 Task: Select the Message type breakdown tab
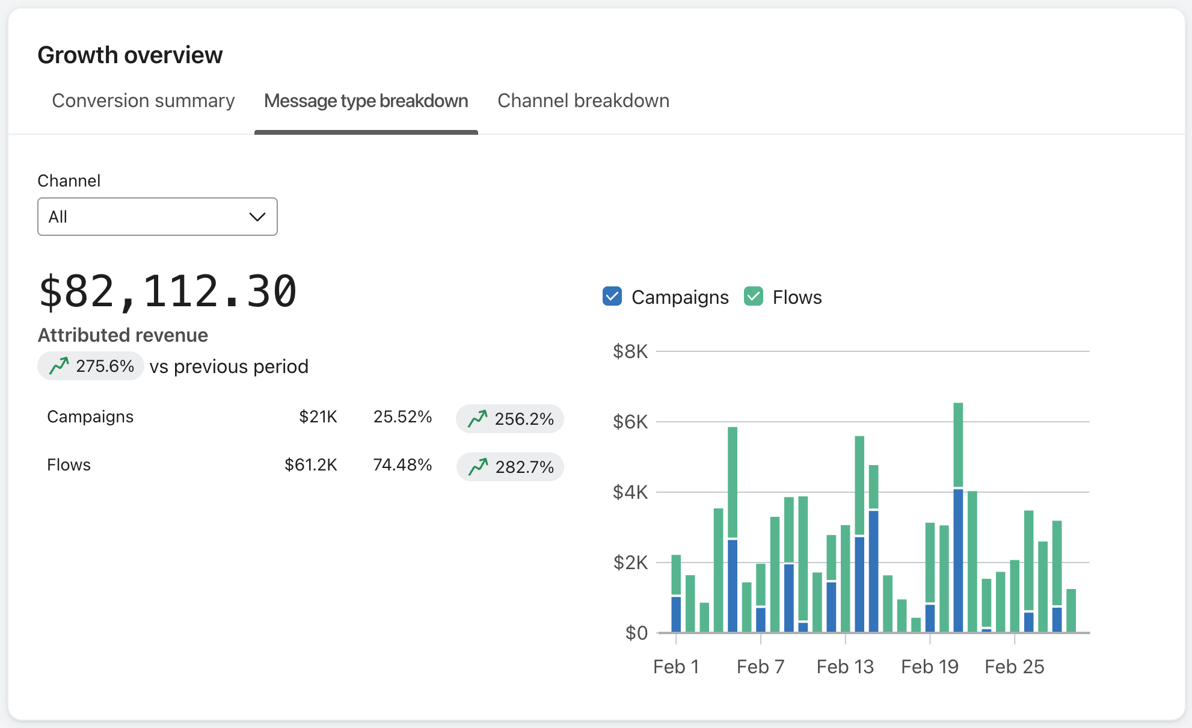366,100
